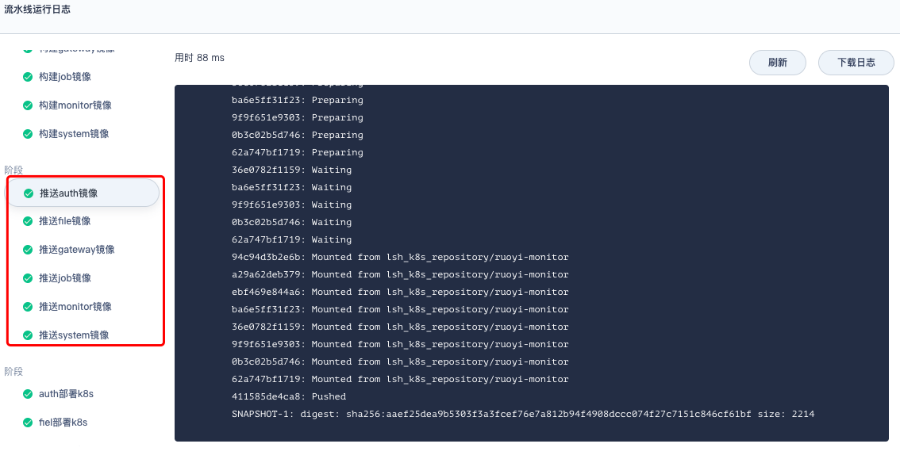Click the green check next to fiel部署k8s
The image size is (900, 459).
pos(27,423)
